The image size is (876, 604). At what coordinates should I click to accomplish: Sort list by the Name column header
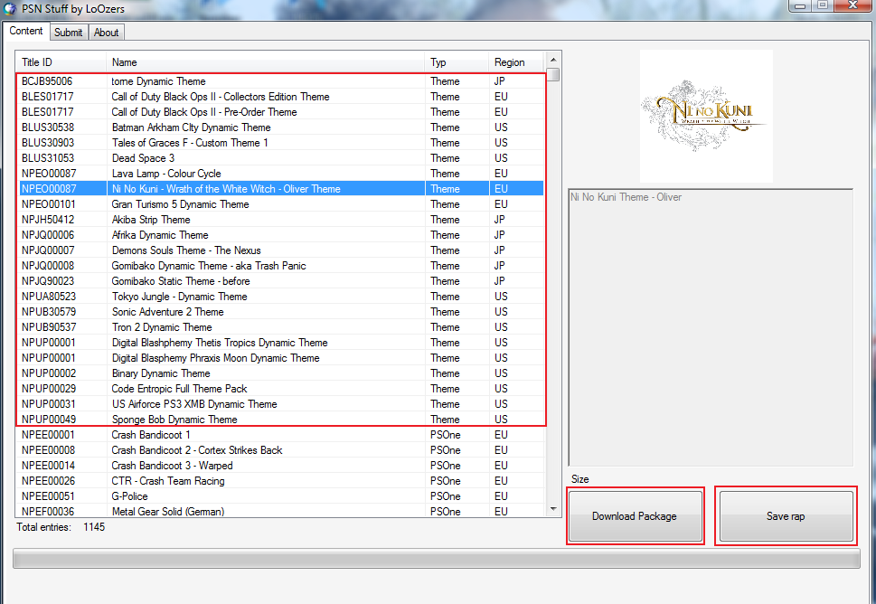[266, 62]
